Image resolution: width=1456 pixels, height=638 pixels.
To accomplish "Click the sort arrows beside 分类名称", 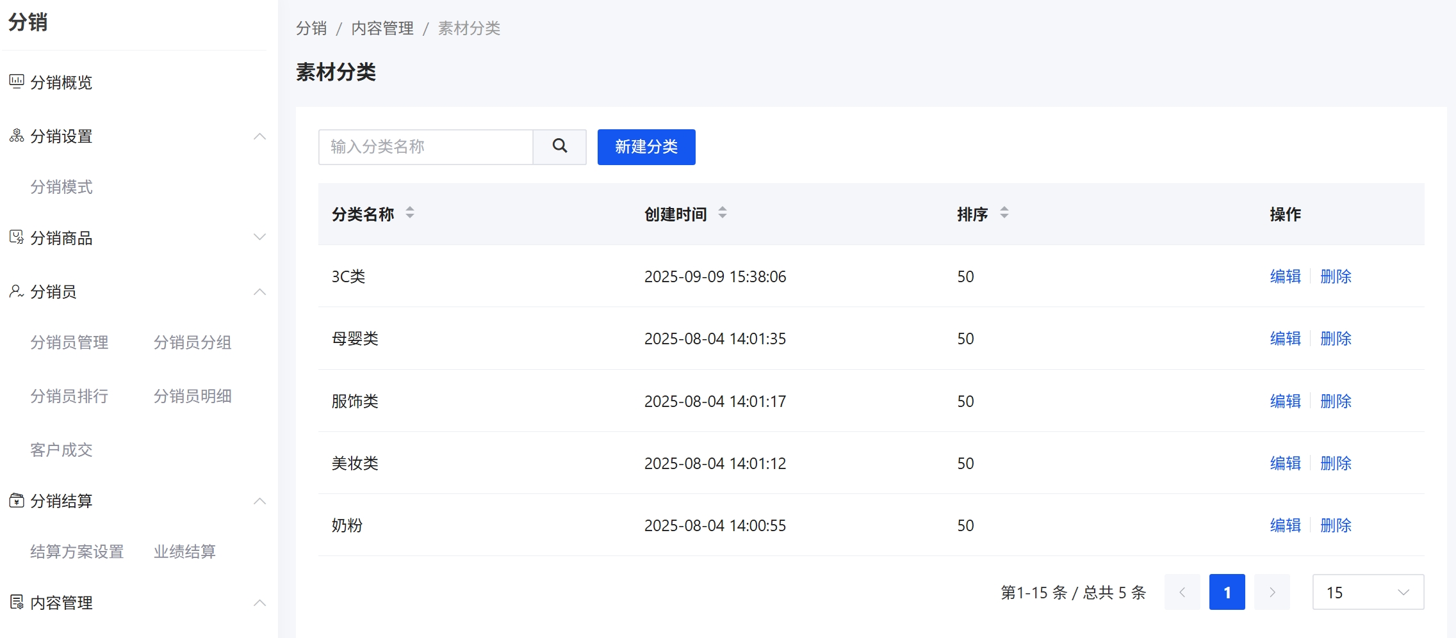I will coord(410,214).
